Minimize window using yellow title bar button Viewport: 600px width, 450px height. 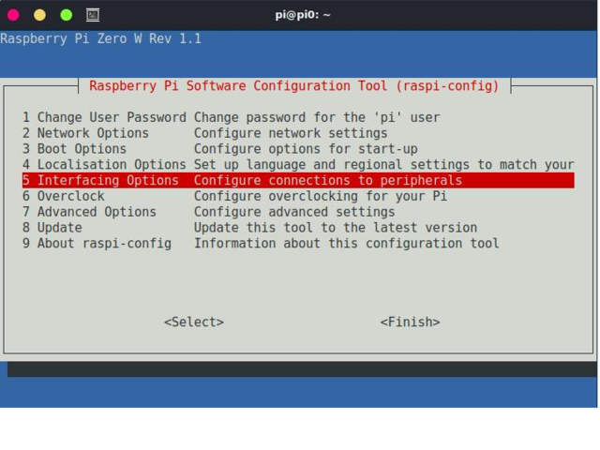coord(39,15)
